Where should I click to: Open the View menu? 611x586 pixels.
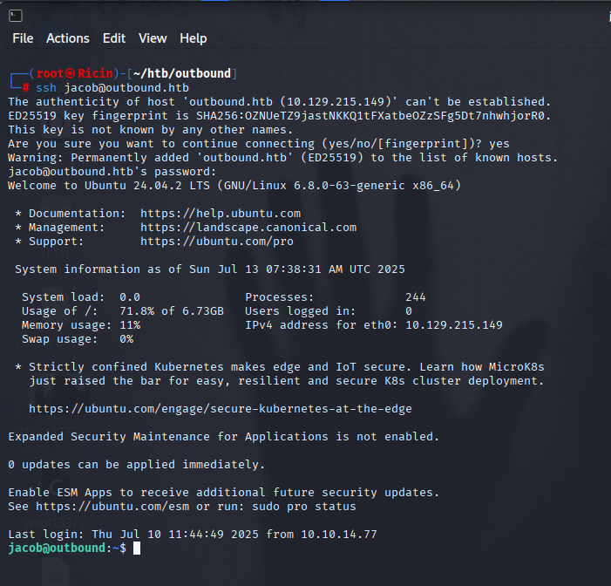[153, 38]
